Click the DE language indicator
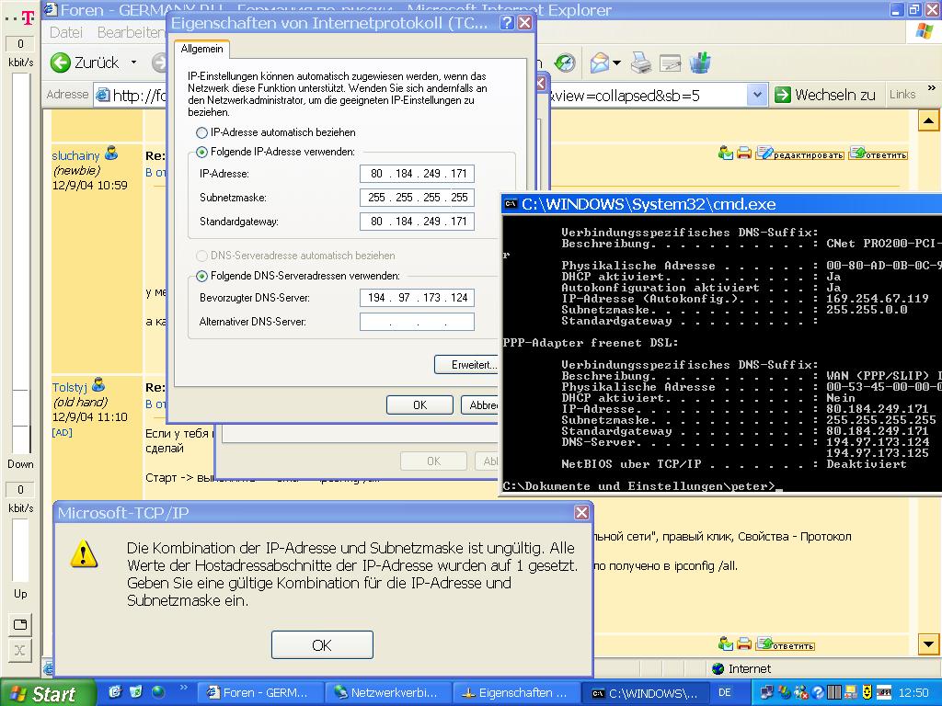The image size is (942, 706). [725, 693]
